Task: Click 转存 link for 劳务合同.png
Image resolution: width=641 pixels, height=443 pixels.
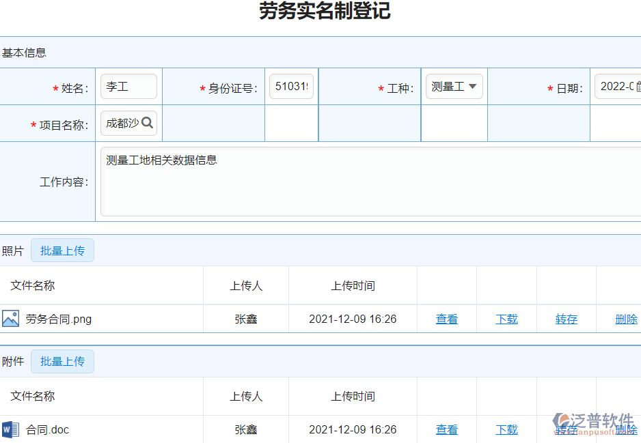Action: pyautogui.click(x=566, y=319)
